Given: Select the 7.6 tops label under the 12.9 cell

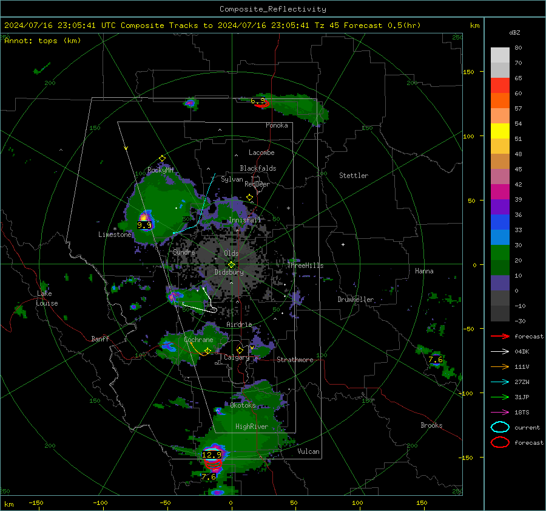Looking at the screenshot, I should click(x=209, y=476).
